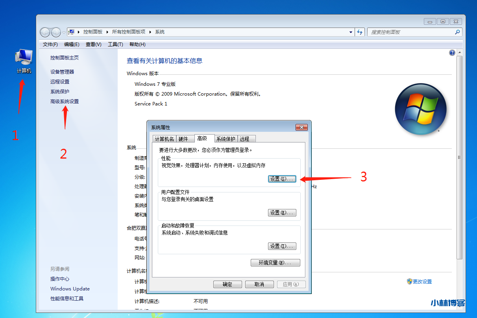The height and width of the screenshot is (318, 477).
Task: Click the Windows flag logo graphic
Action: [421, 109]
